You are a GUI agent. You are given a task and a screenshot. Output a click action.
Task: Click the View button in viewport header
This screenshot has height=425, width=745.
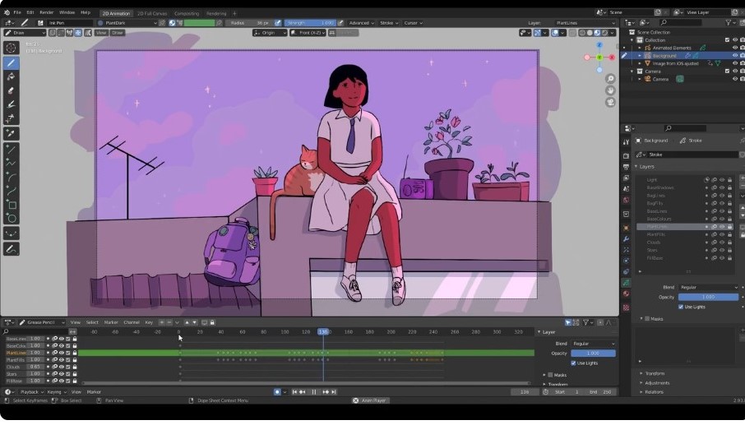coord(100,33)
